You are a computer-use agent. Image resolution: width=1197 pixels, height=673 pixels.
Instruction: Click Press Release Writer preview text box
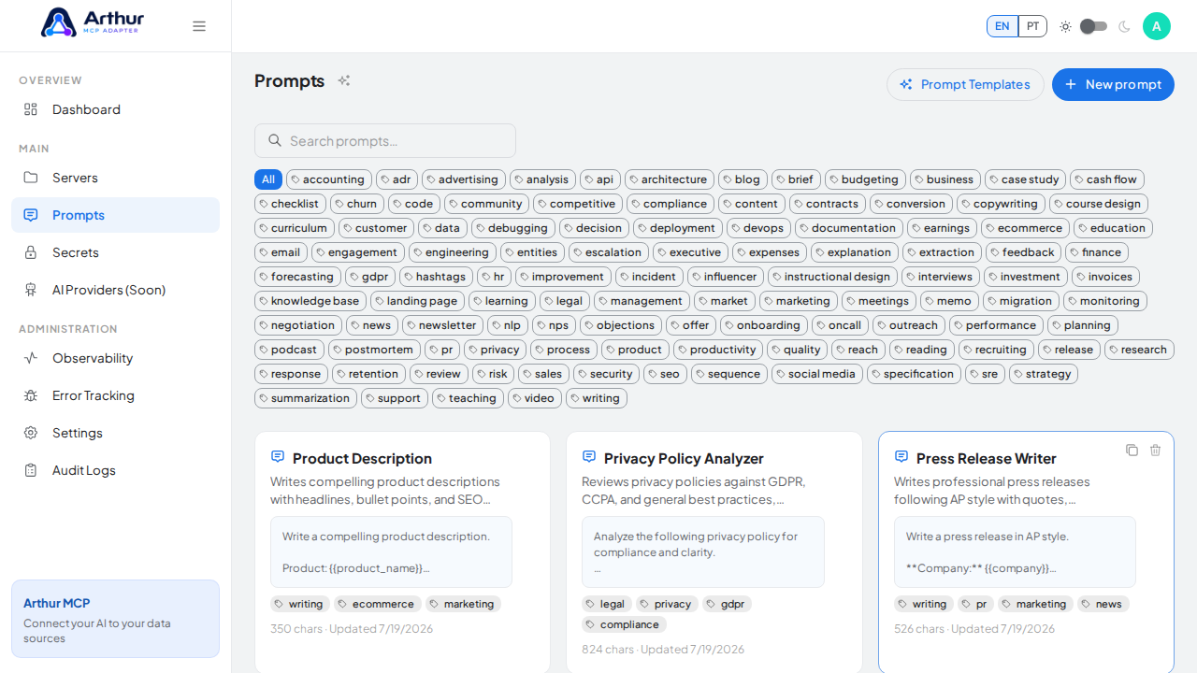click(1015, 551)
